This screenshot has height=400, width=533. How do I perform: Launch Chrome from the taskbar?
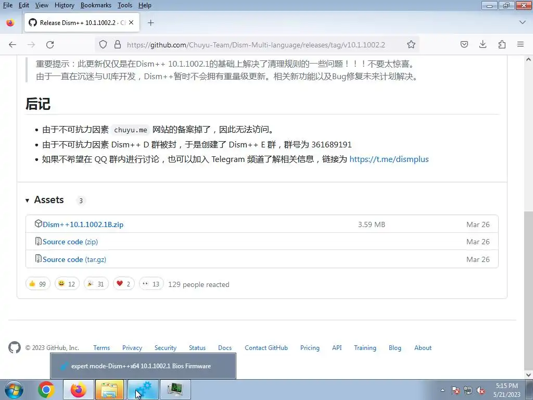[x=46, y=390]
